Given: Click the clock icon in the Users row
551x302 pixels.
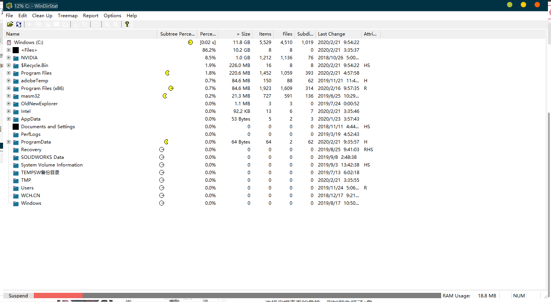Looking at the screenshot, I should pos(161,188).
